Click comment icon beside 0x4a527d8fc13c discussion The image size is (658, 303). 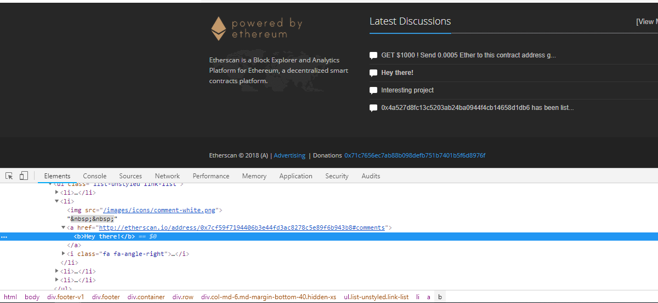coord(373,108)
